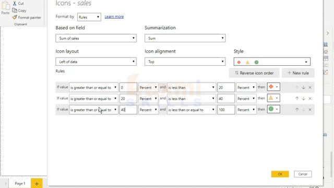Click the Cancel button
Screen dimensions: 334x188
click(x=303, y=174)
